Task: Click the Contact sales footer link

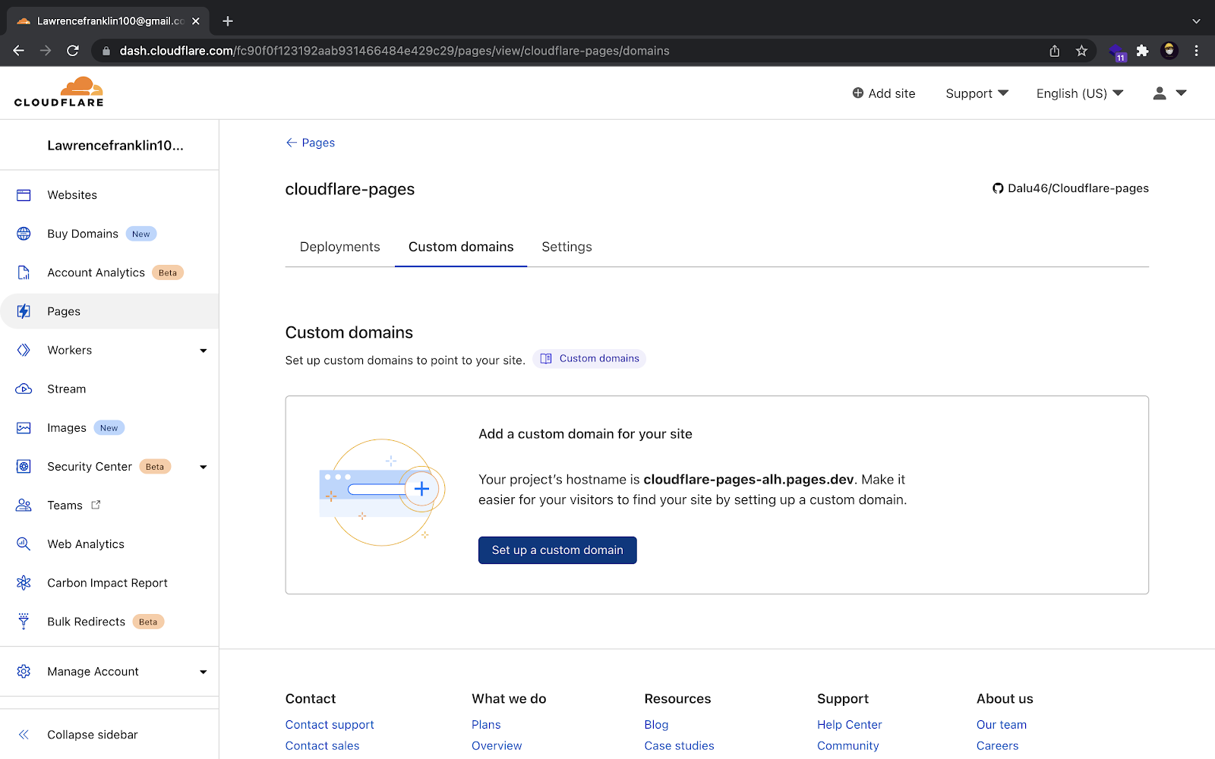Action: click(x=322, y=746)
